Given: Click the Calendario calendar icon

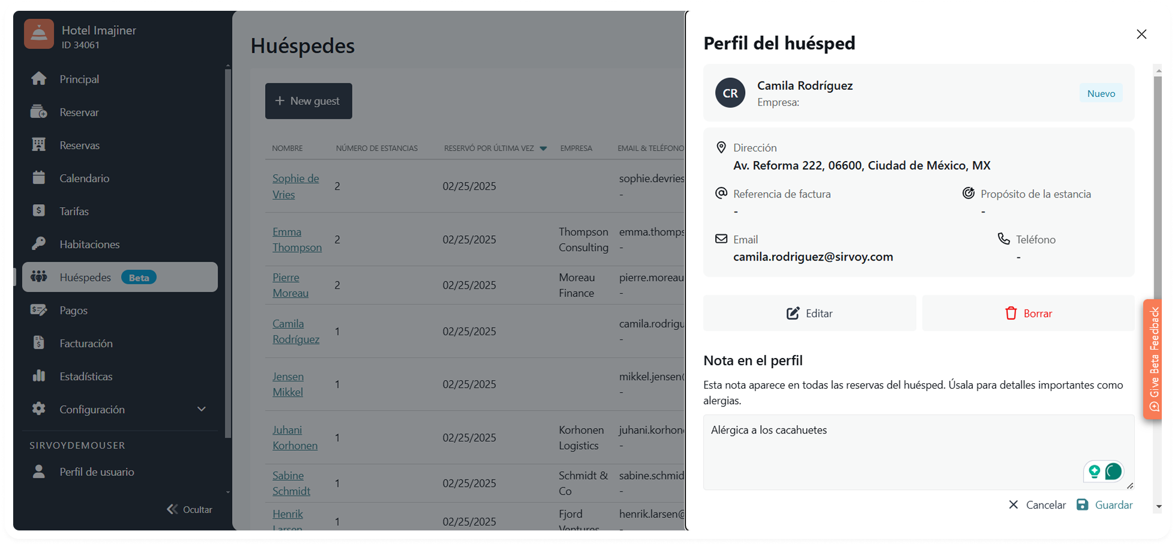Looking at the screenshot, I should pos(39,178).
